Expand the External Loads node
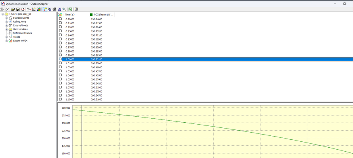The height and width of the screenshot is (158, 353). 6,25
